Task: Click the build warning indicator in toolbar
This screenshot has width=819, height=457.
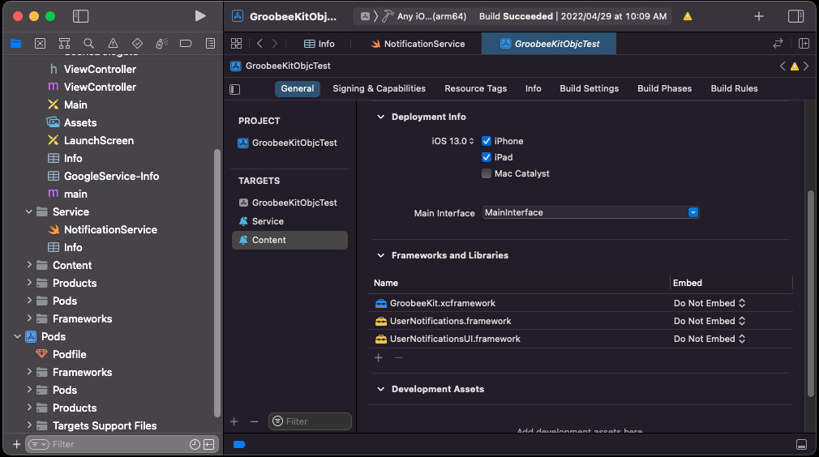Action: (688, 16)
